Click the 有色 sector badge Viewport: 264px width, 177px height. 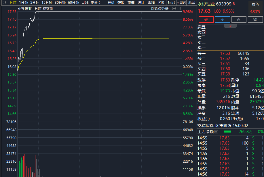coord(255,5)
